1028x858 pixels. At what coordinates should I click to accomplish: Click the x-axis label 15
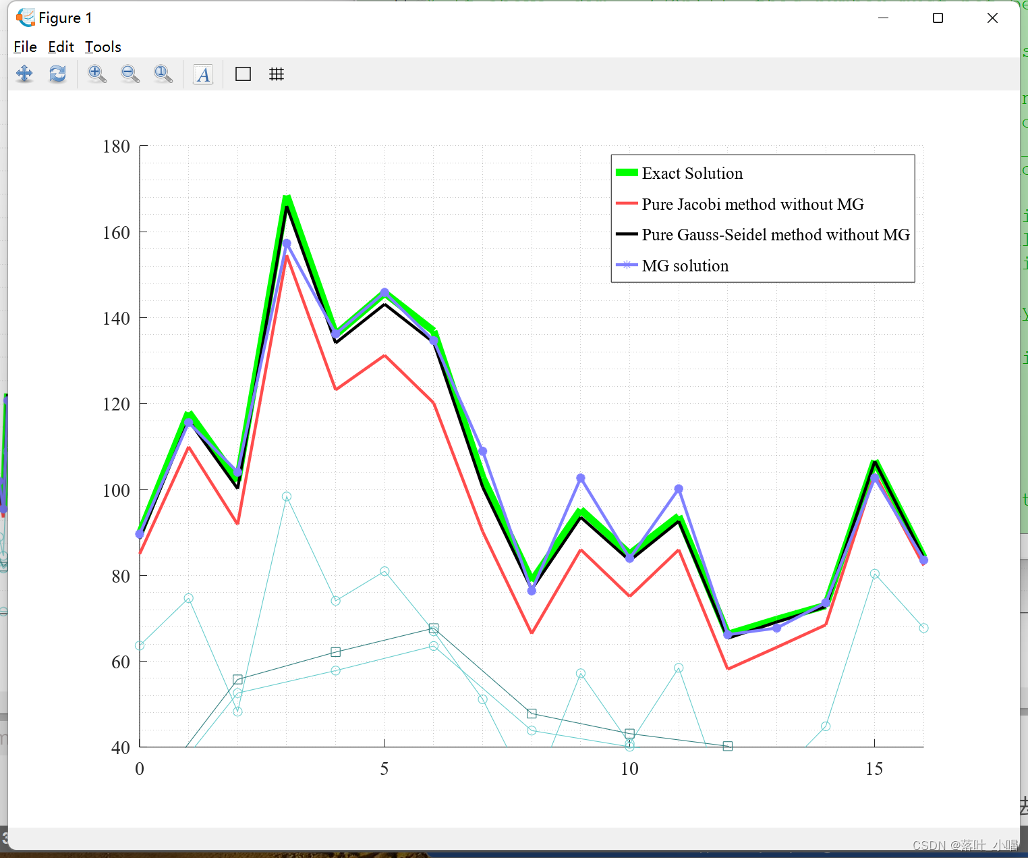[874, 768]
